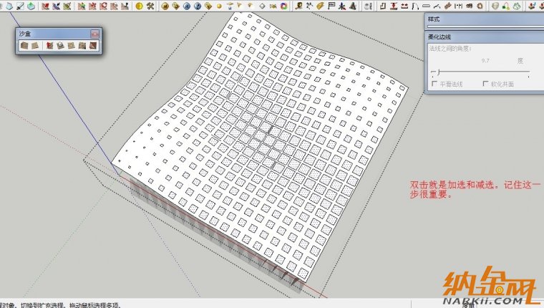Pick the Drape tool in sandbox toolbar
This screenshot has height=308, width=544.
pyautogui.click(x=72, y=46)
